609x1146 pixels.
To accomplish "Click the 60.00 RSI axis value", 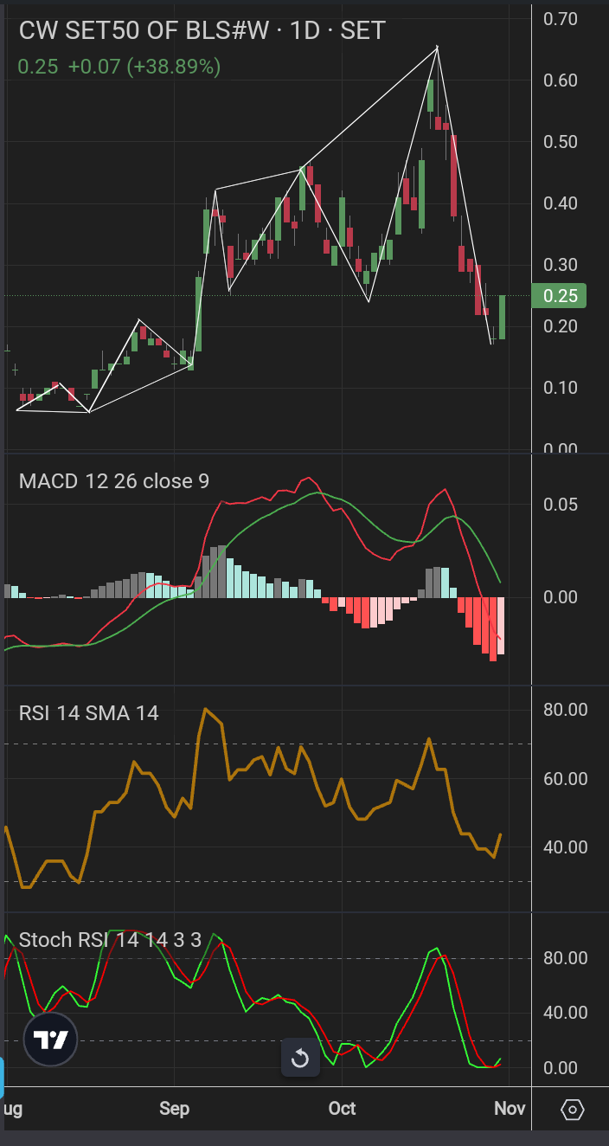I will click(x=565, y=779).
